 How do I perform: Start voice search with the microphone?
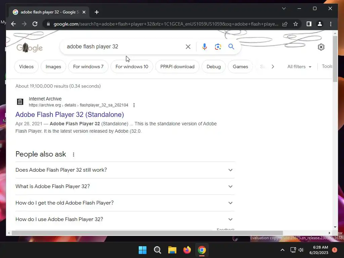tap(205, 46)
